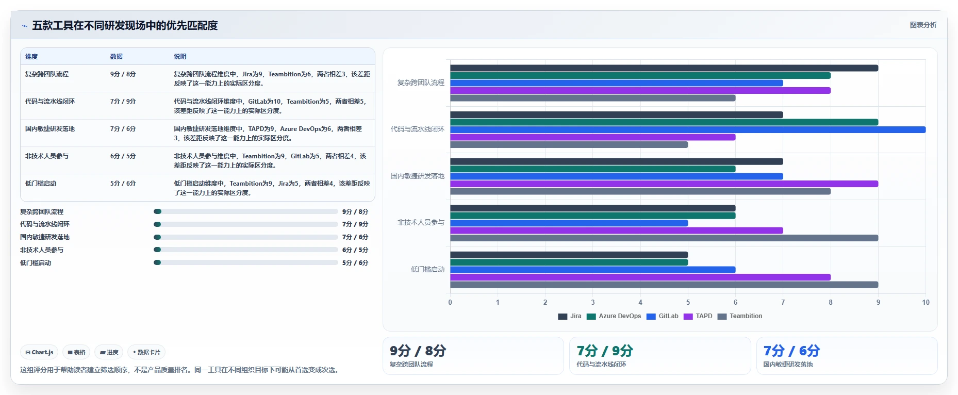Click the 低门槛启动 progress bar
The image size is (958, 395).
[246, 262]
